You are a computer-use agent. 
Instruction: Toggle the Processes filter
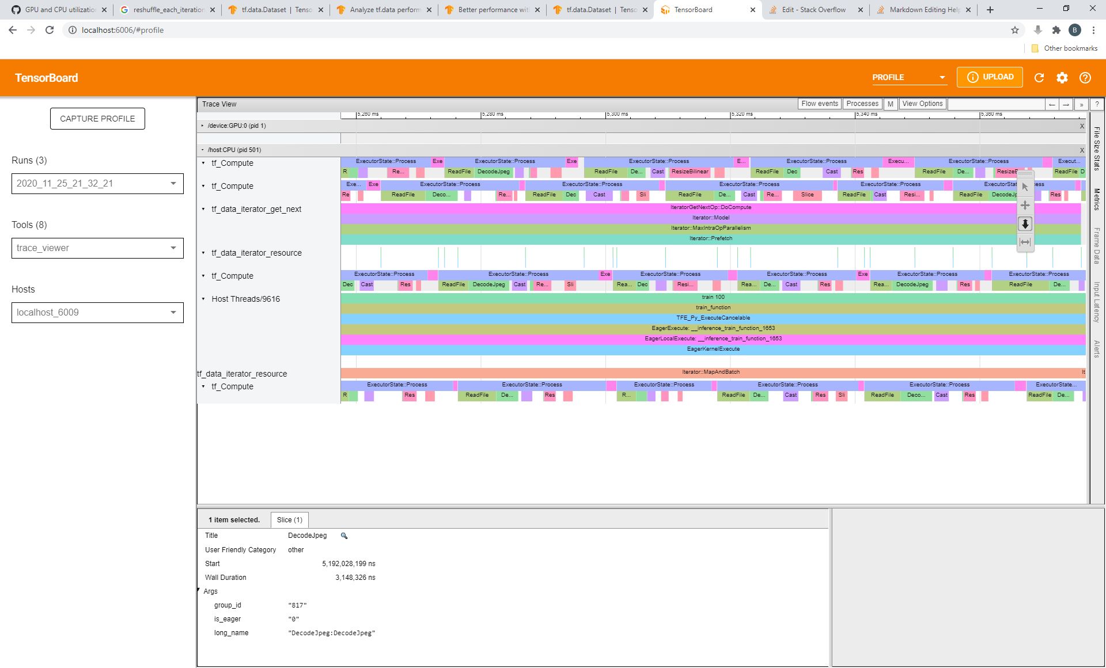862,104
